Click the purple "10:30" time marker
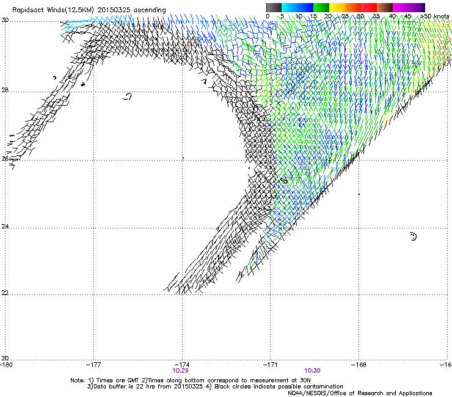Image resolution: width=452 pixels, height=397 pixels. [x=312, y=371]
